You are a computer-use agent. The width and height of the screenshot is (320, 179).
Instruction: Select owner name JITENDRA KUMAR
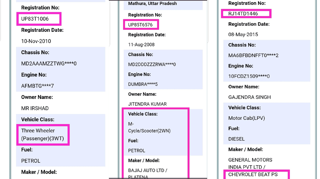[x=147, y=104]
